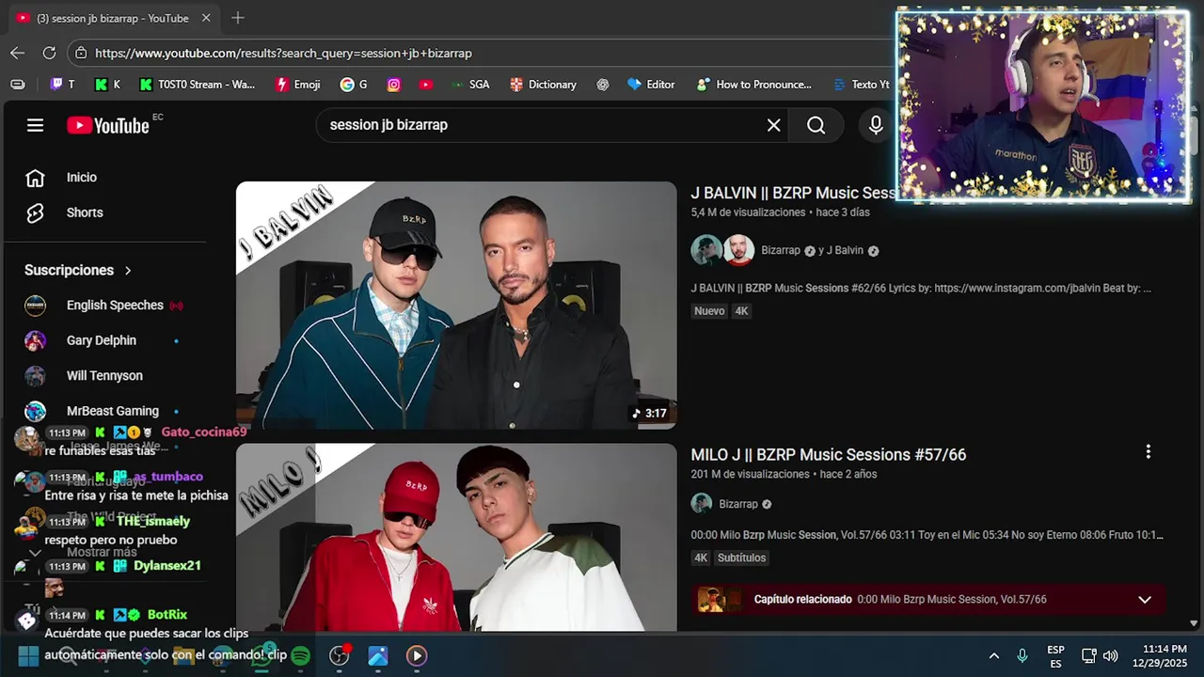Open the OBS taskbar icon with red dot
The height and width of the screenshot is (677, 1204).
tap(340, 655)
